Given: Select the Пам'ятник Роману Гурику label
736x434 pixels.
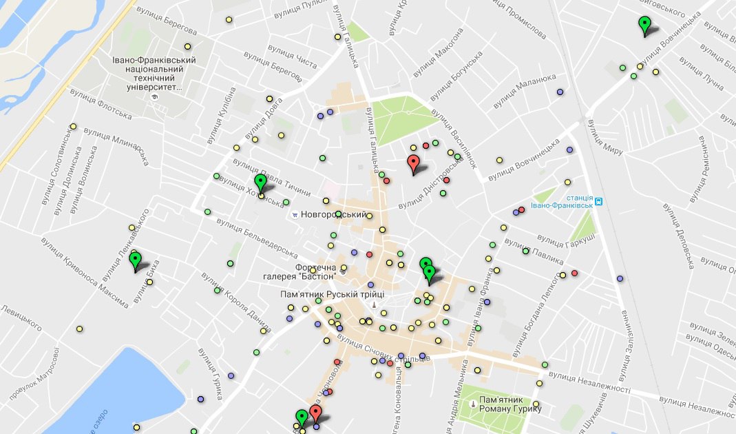Looking at the screenshot, I should (509, 404).
